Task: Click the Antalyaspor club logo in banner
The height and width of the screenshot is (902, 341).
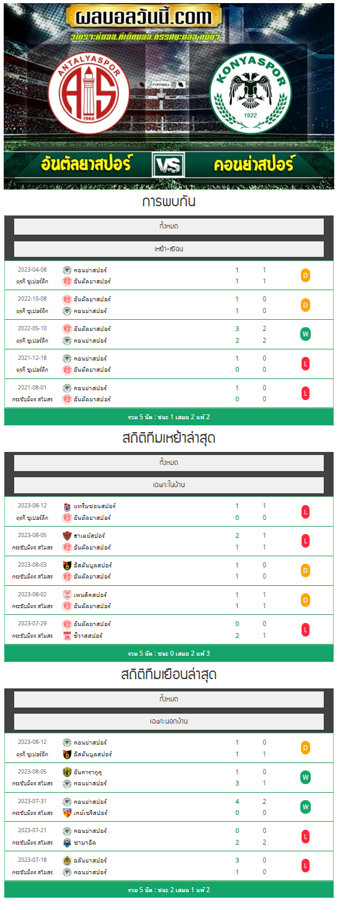Action: pyautogui.click(x=89, y=93)
